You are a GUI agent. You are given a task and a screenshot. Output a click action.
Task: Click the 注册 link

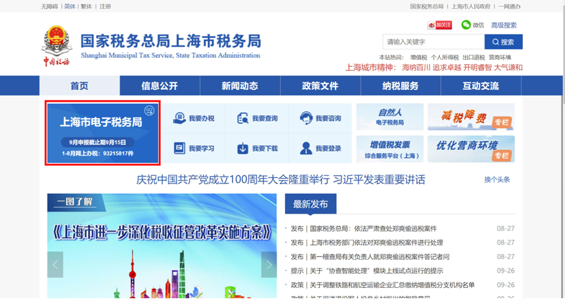[105, 6]
